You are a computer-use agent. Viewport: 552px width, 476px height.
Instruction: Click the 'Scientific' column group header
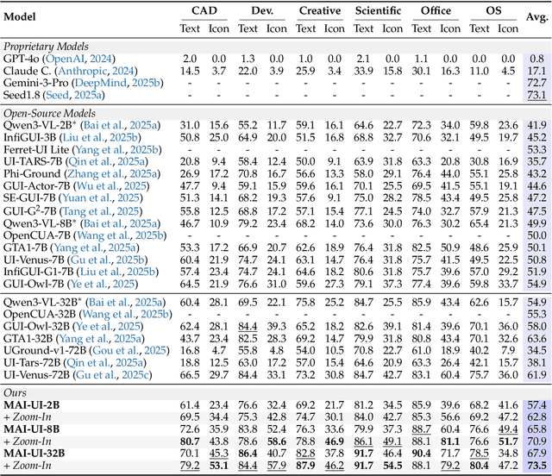[x=378, y=10]
